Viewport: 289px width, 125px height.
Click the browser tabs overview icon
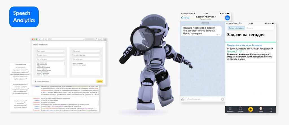101,39
